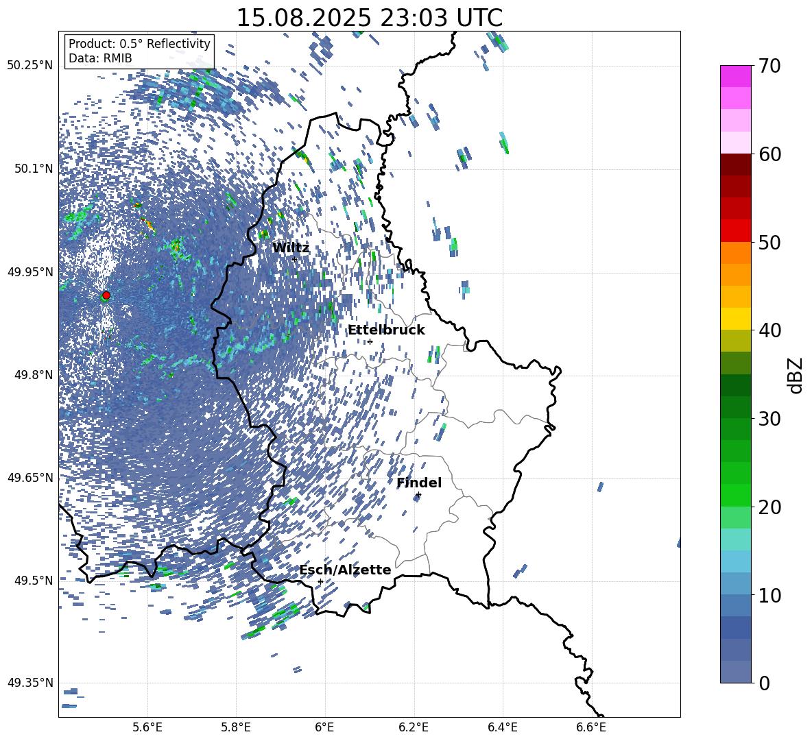Click the 50.1°N latitude label

[x=33, y=169]
